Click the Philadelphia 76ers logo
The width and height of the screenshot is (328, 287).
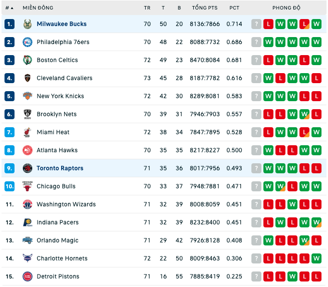[28, 42]
